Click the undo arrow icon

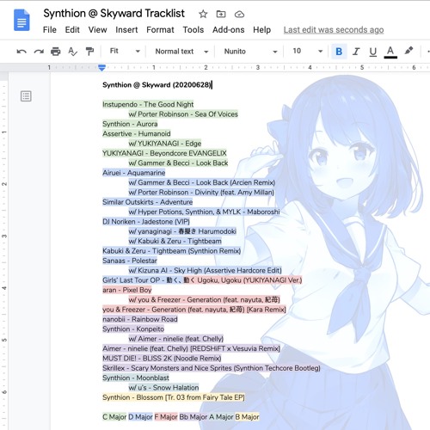click(21, 52)
